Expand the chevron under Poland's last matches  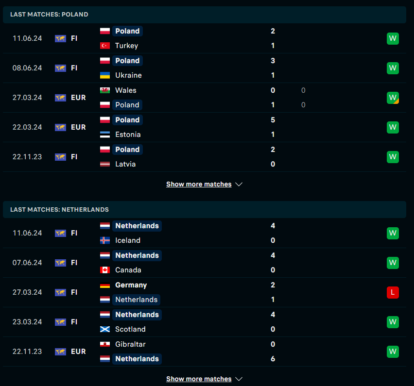click(x=239, y=184)
